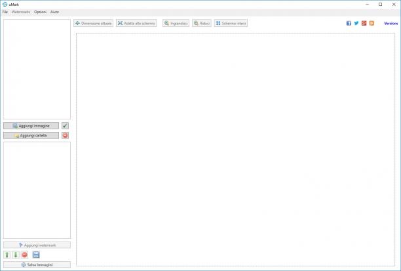The image size is (401, 271).
Task: Open the RSS feed icon
Action: (372, 24)
